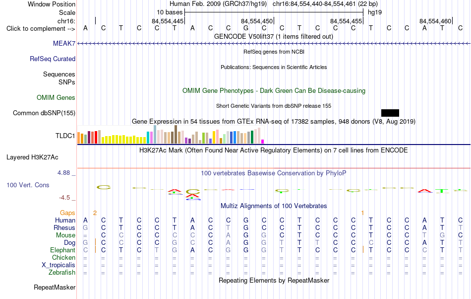Click the Chicken species row label
471x299 pixels.
[x=63, y=257]
